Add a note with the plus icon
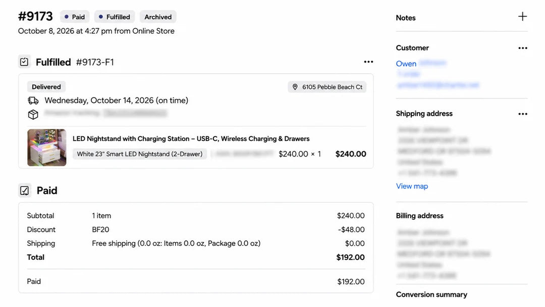The width and height of the screenshot is (545, 307). (x=522, y=16)
